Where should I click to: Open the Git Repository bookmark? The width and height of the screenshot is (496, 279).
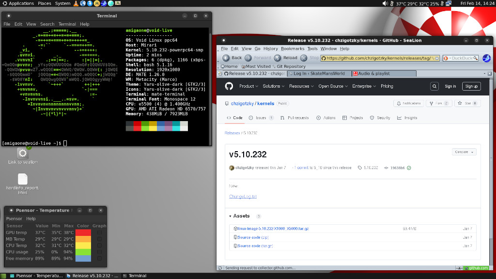(289, 66)
